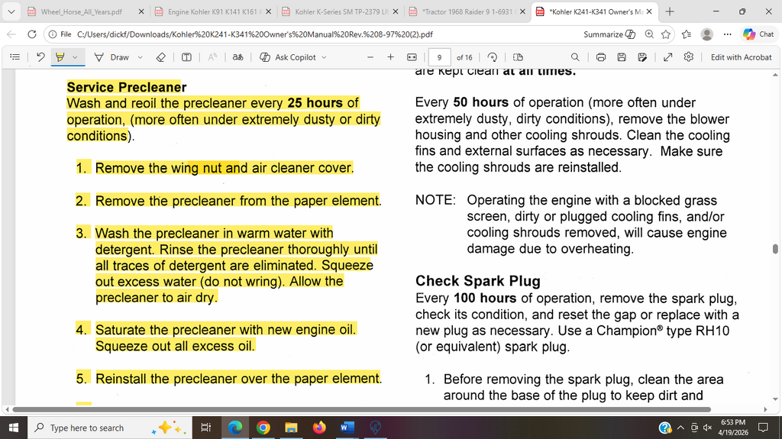Click the Rotate page icon
Viewport: 782px width, 439px height.
[x=493, y=57]
